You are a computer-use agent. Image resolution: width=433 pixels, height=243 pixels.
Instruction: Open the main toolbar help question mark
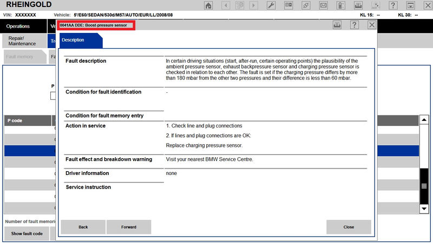point(393,5)
